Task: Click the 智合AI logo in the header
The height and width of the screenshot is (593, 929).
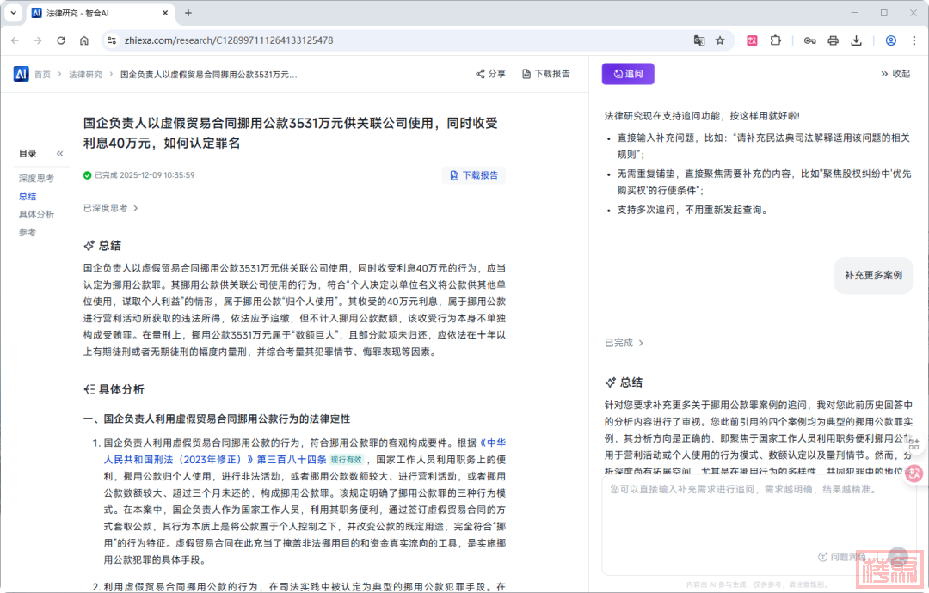Action: tap(21, 74)
